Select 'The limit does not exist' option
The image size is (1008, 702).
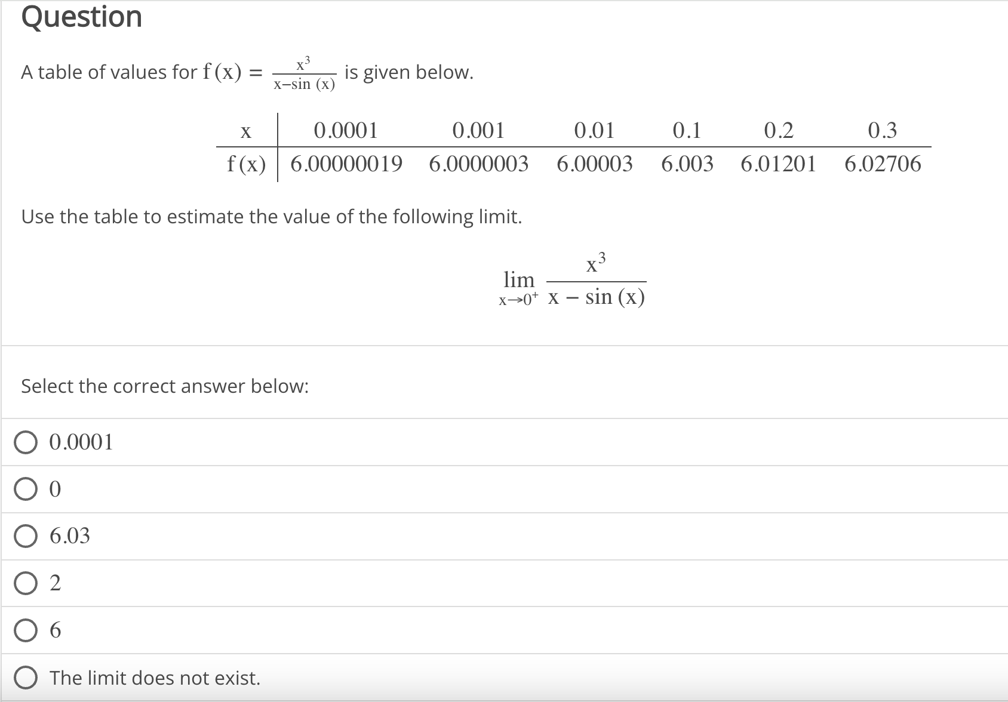click(x=25, y=678)
